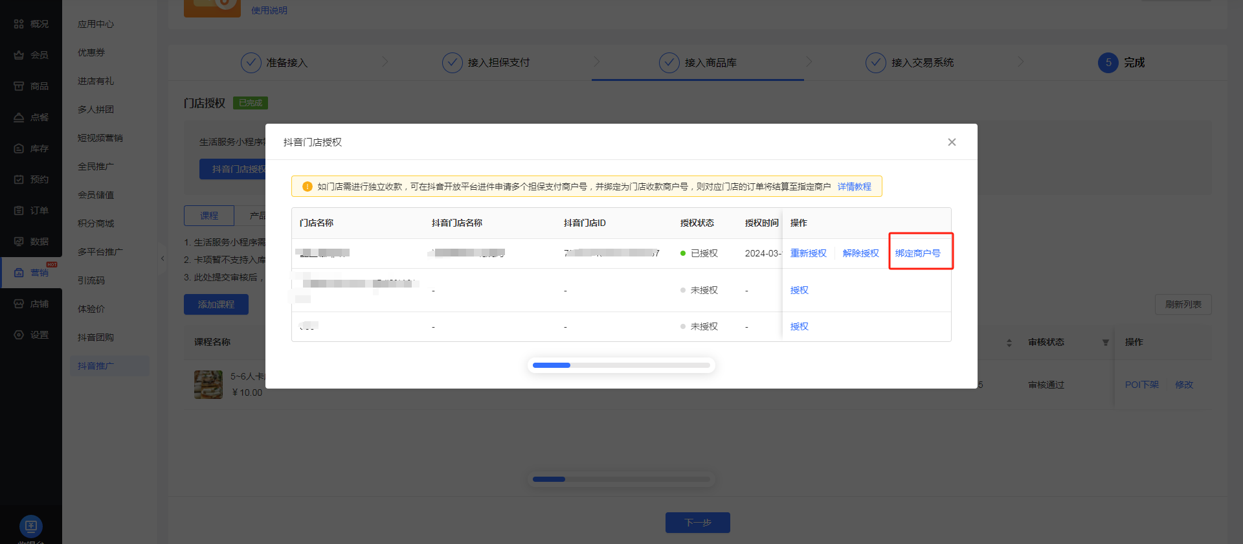The image size is (1243, 544).
Task: Open the 详情教程 tutorial link
Action: click(854, 187)
